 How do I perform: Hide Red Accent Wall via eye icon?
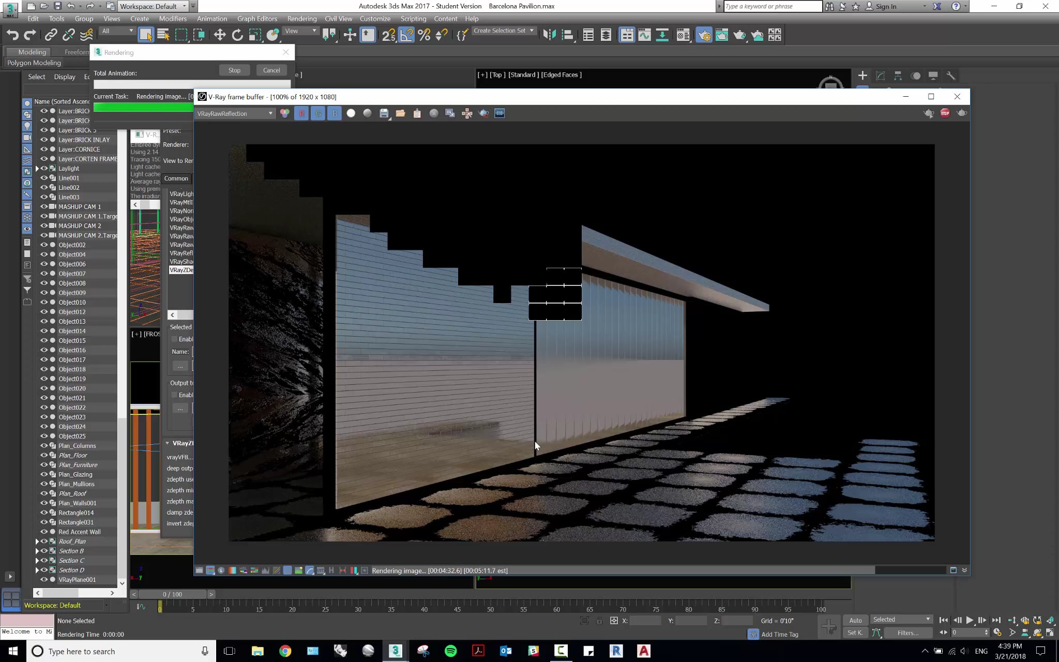click(x=44, y=532)
